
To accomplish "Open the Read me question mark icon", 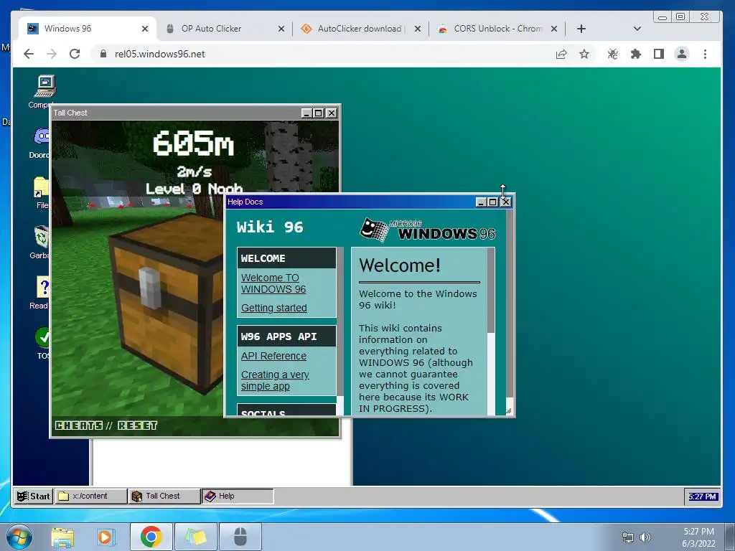I will pos(42,286).
